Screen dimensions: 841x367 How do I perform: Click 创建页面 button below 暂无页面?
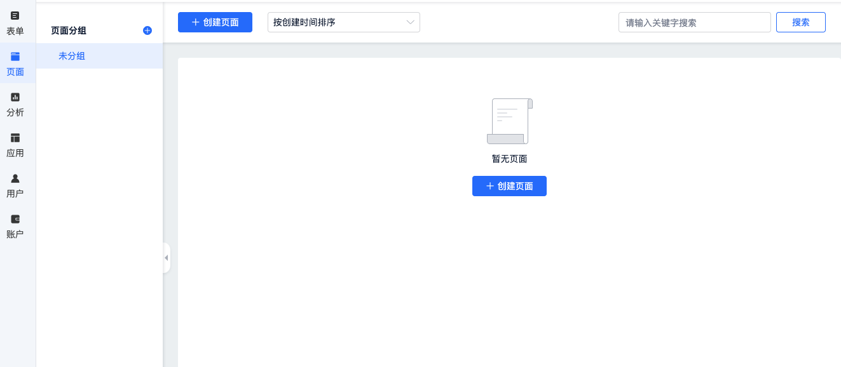[509, 186]
